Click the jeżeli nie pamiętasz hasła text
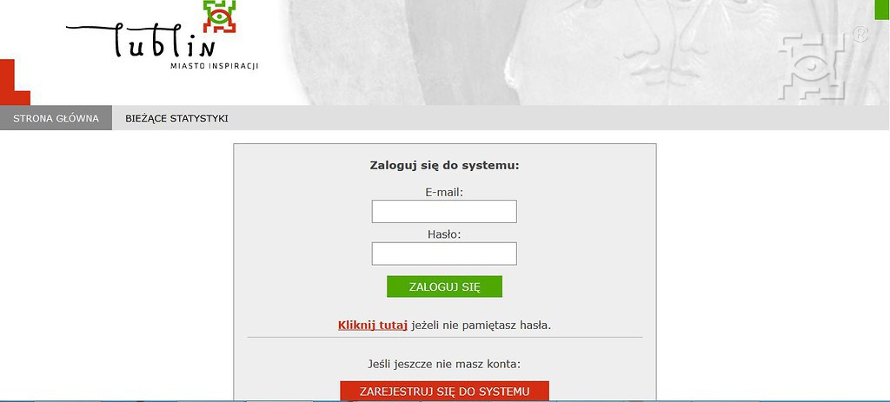This screenshot has height=402, width=890. click(482, 326)
